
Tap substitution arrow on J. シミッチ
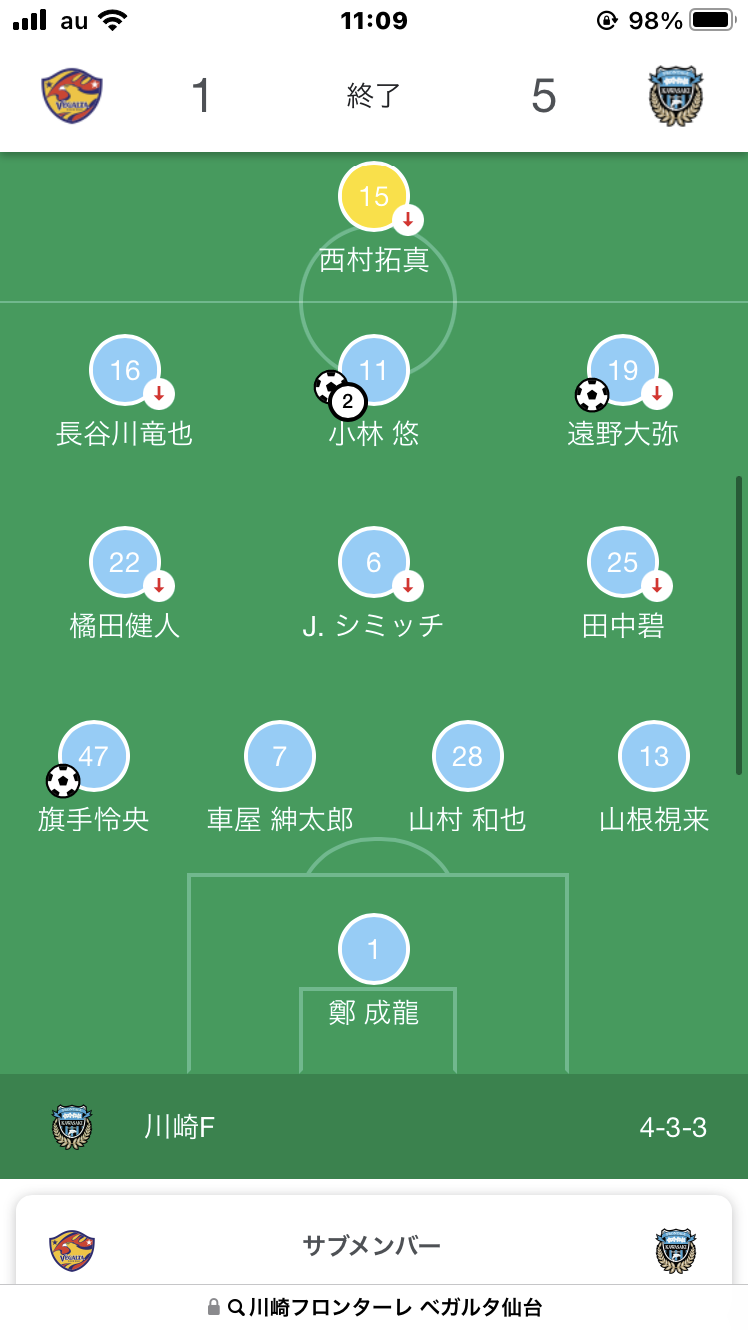407,585
